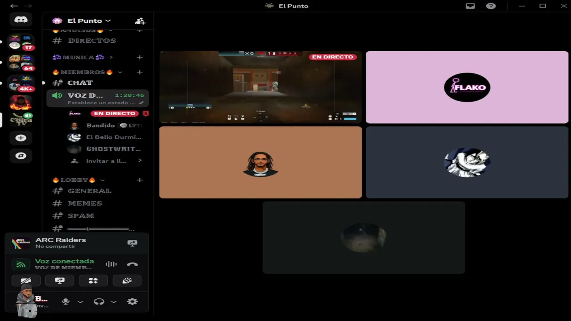
Task: Share ARC Raiders screen via monitor icon
Action: pos(132,243)
